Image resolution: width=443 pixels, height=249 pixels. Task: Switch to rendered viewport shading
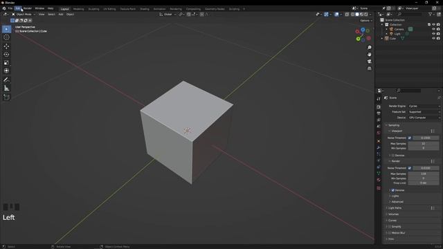click(x=366, y=14)
